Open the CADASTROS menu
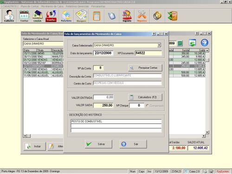The height and width of the screenshot is (174, 232). [10, 6]
